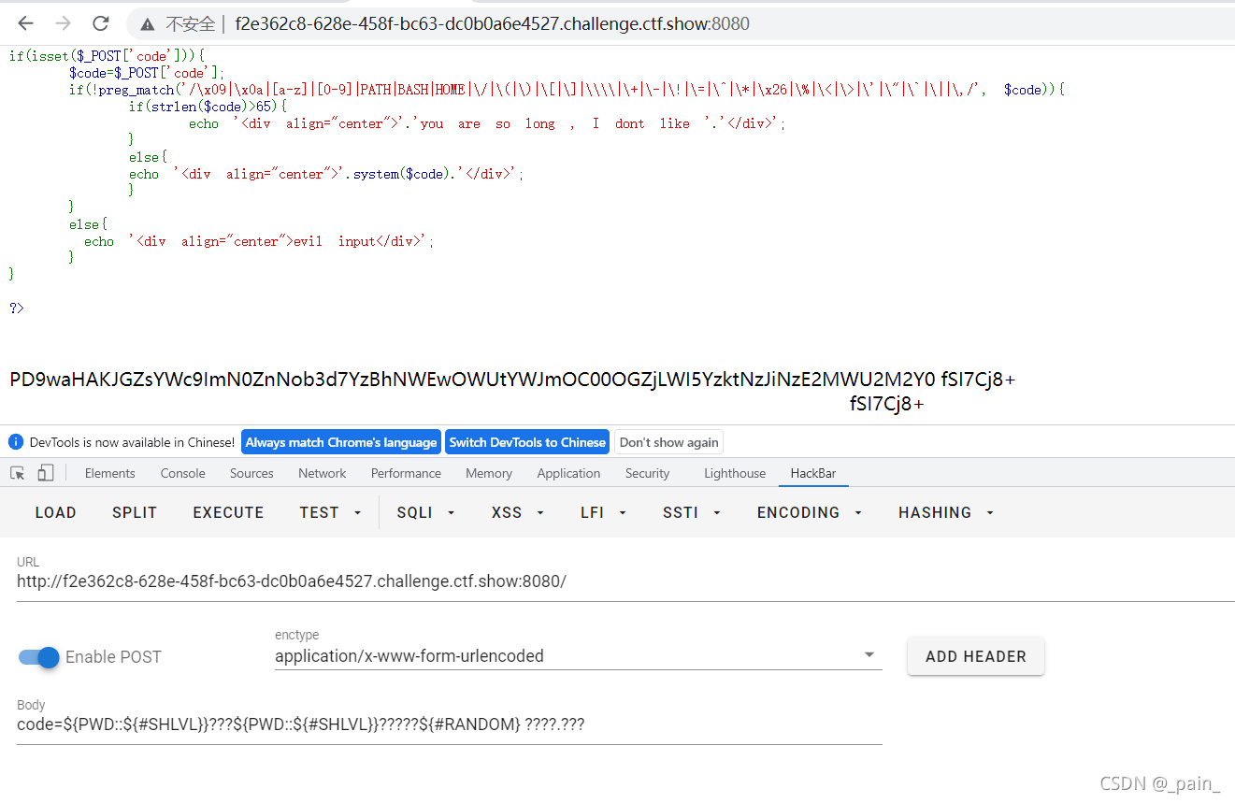1235x803 pixels.
Task: Click the DevTools info notification icon
Action: [16, 442]
